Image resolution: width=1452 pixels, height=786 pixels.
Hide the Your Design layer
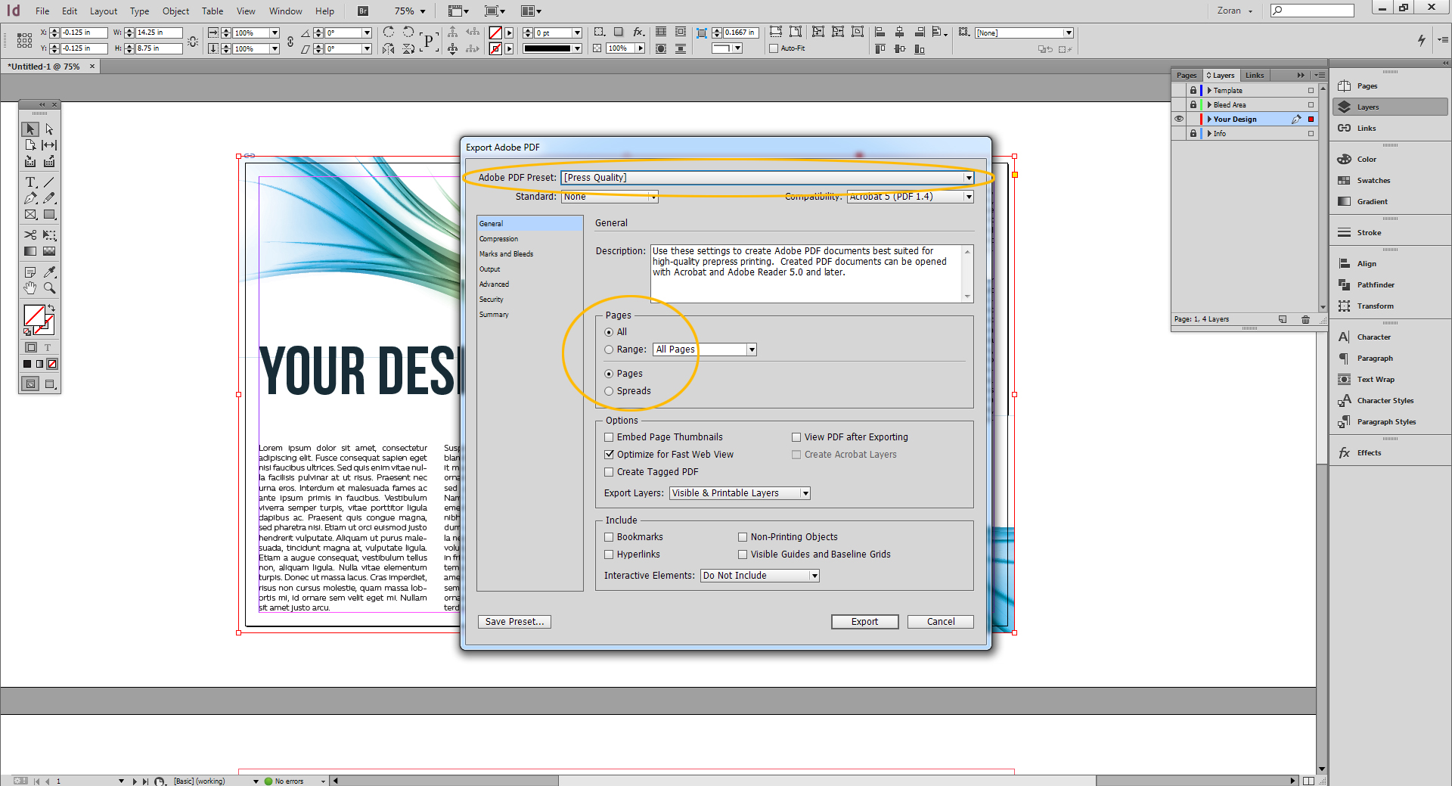click(1180, 119)
